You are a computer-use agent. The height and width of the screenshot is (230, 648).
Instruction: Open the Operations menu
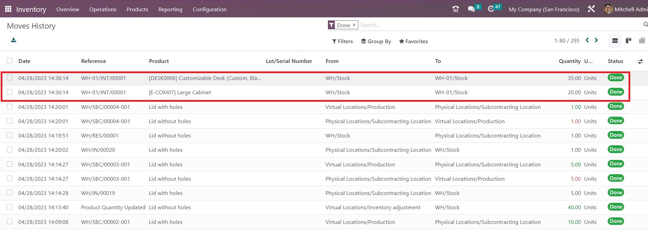(x=103, y=9)
